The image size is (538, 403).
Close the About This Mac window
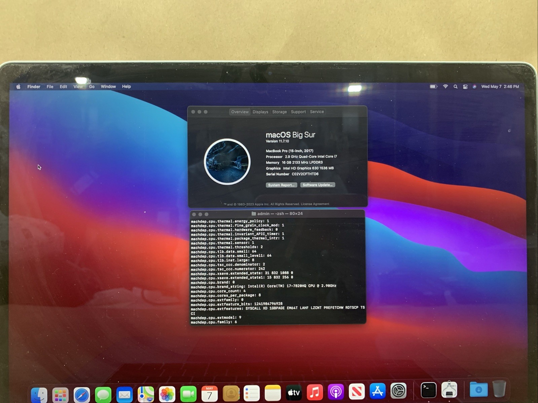[x=193, y=112]
